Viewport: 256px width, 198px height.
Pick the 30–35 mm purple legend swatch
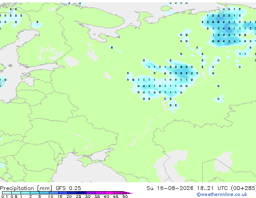(x=90, y=193)
